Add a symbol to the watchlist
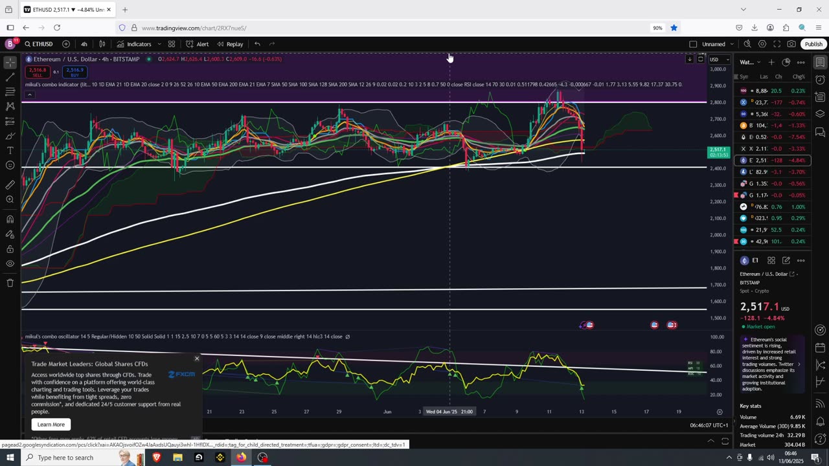The height and width of the screenshot is (466, 829). point(771,62)
